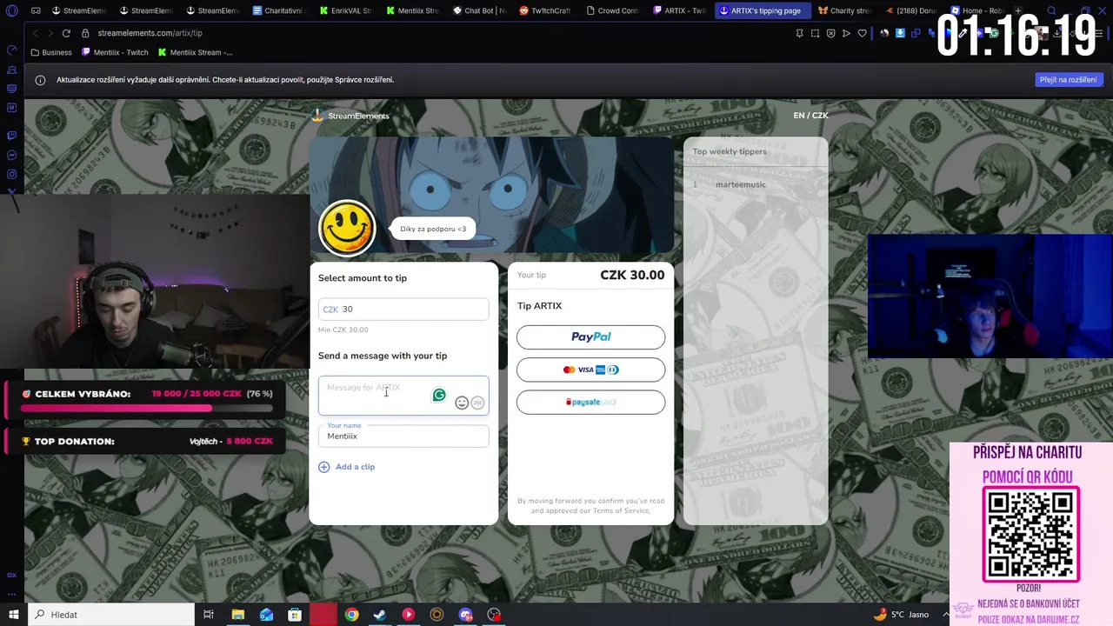Open Google Chrome from taskbar
1113x626 pixels.
click(x=351, y=615)
